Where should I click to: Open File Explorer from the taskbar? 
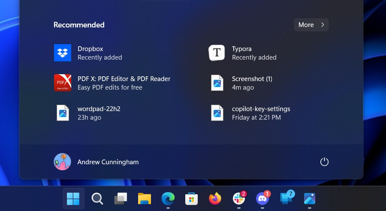144,199
